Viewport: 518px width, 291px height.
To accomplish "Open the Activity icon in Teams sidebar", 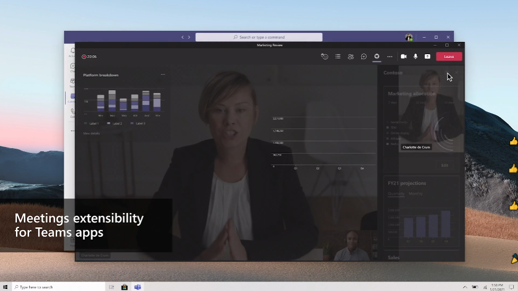I will 72,53.
